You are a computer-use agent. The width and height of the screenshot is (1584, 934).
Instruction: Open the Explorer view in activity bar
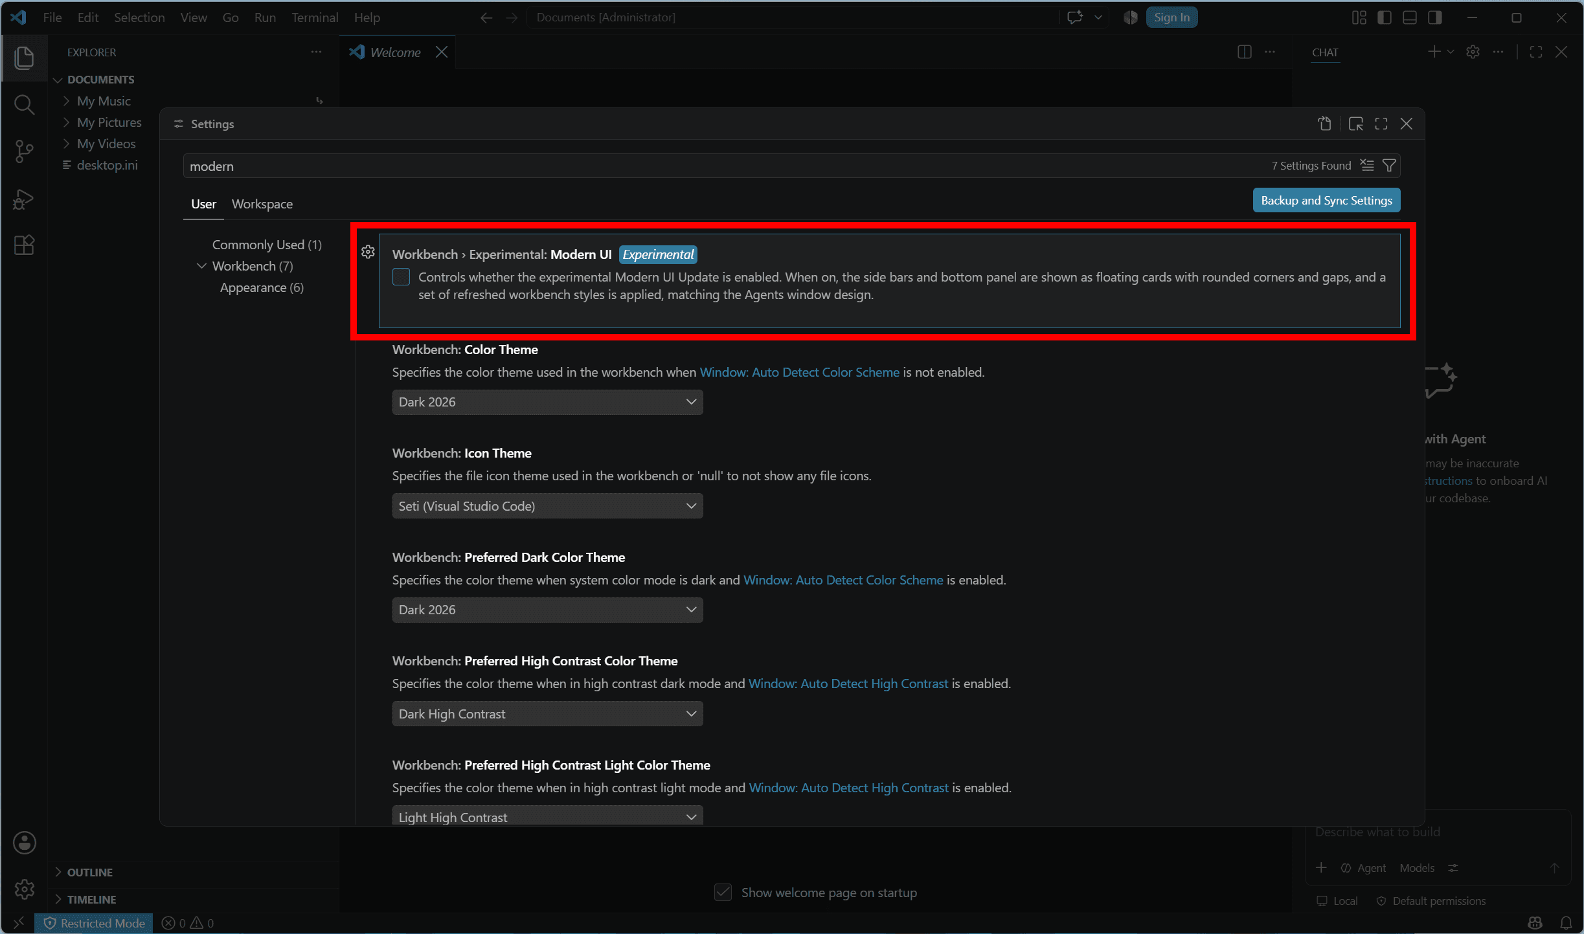pos(24,58)
